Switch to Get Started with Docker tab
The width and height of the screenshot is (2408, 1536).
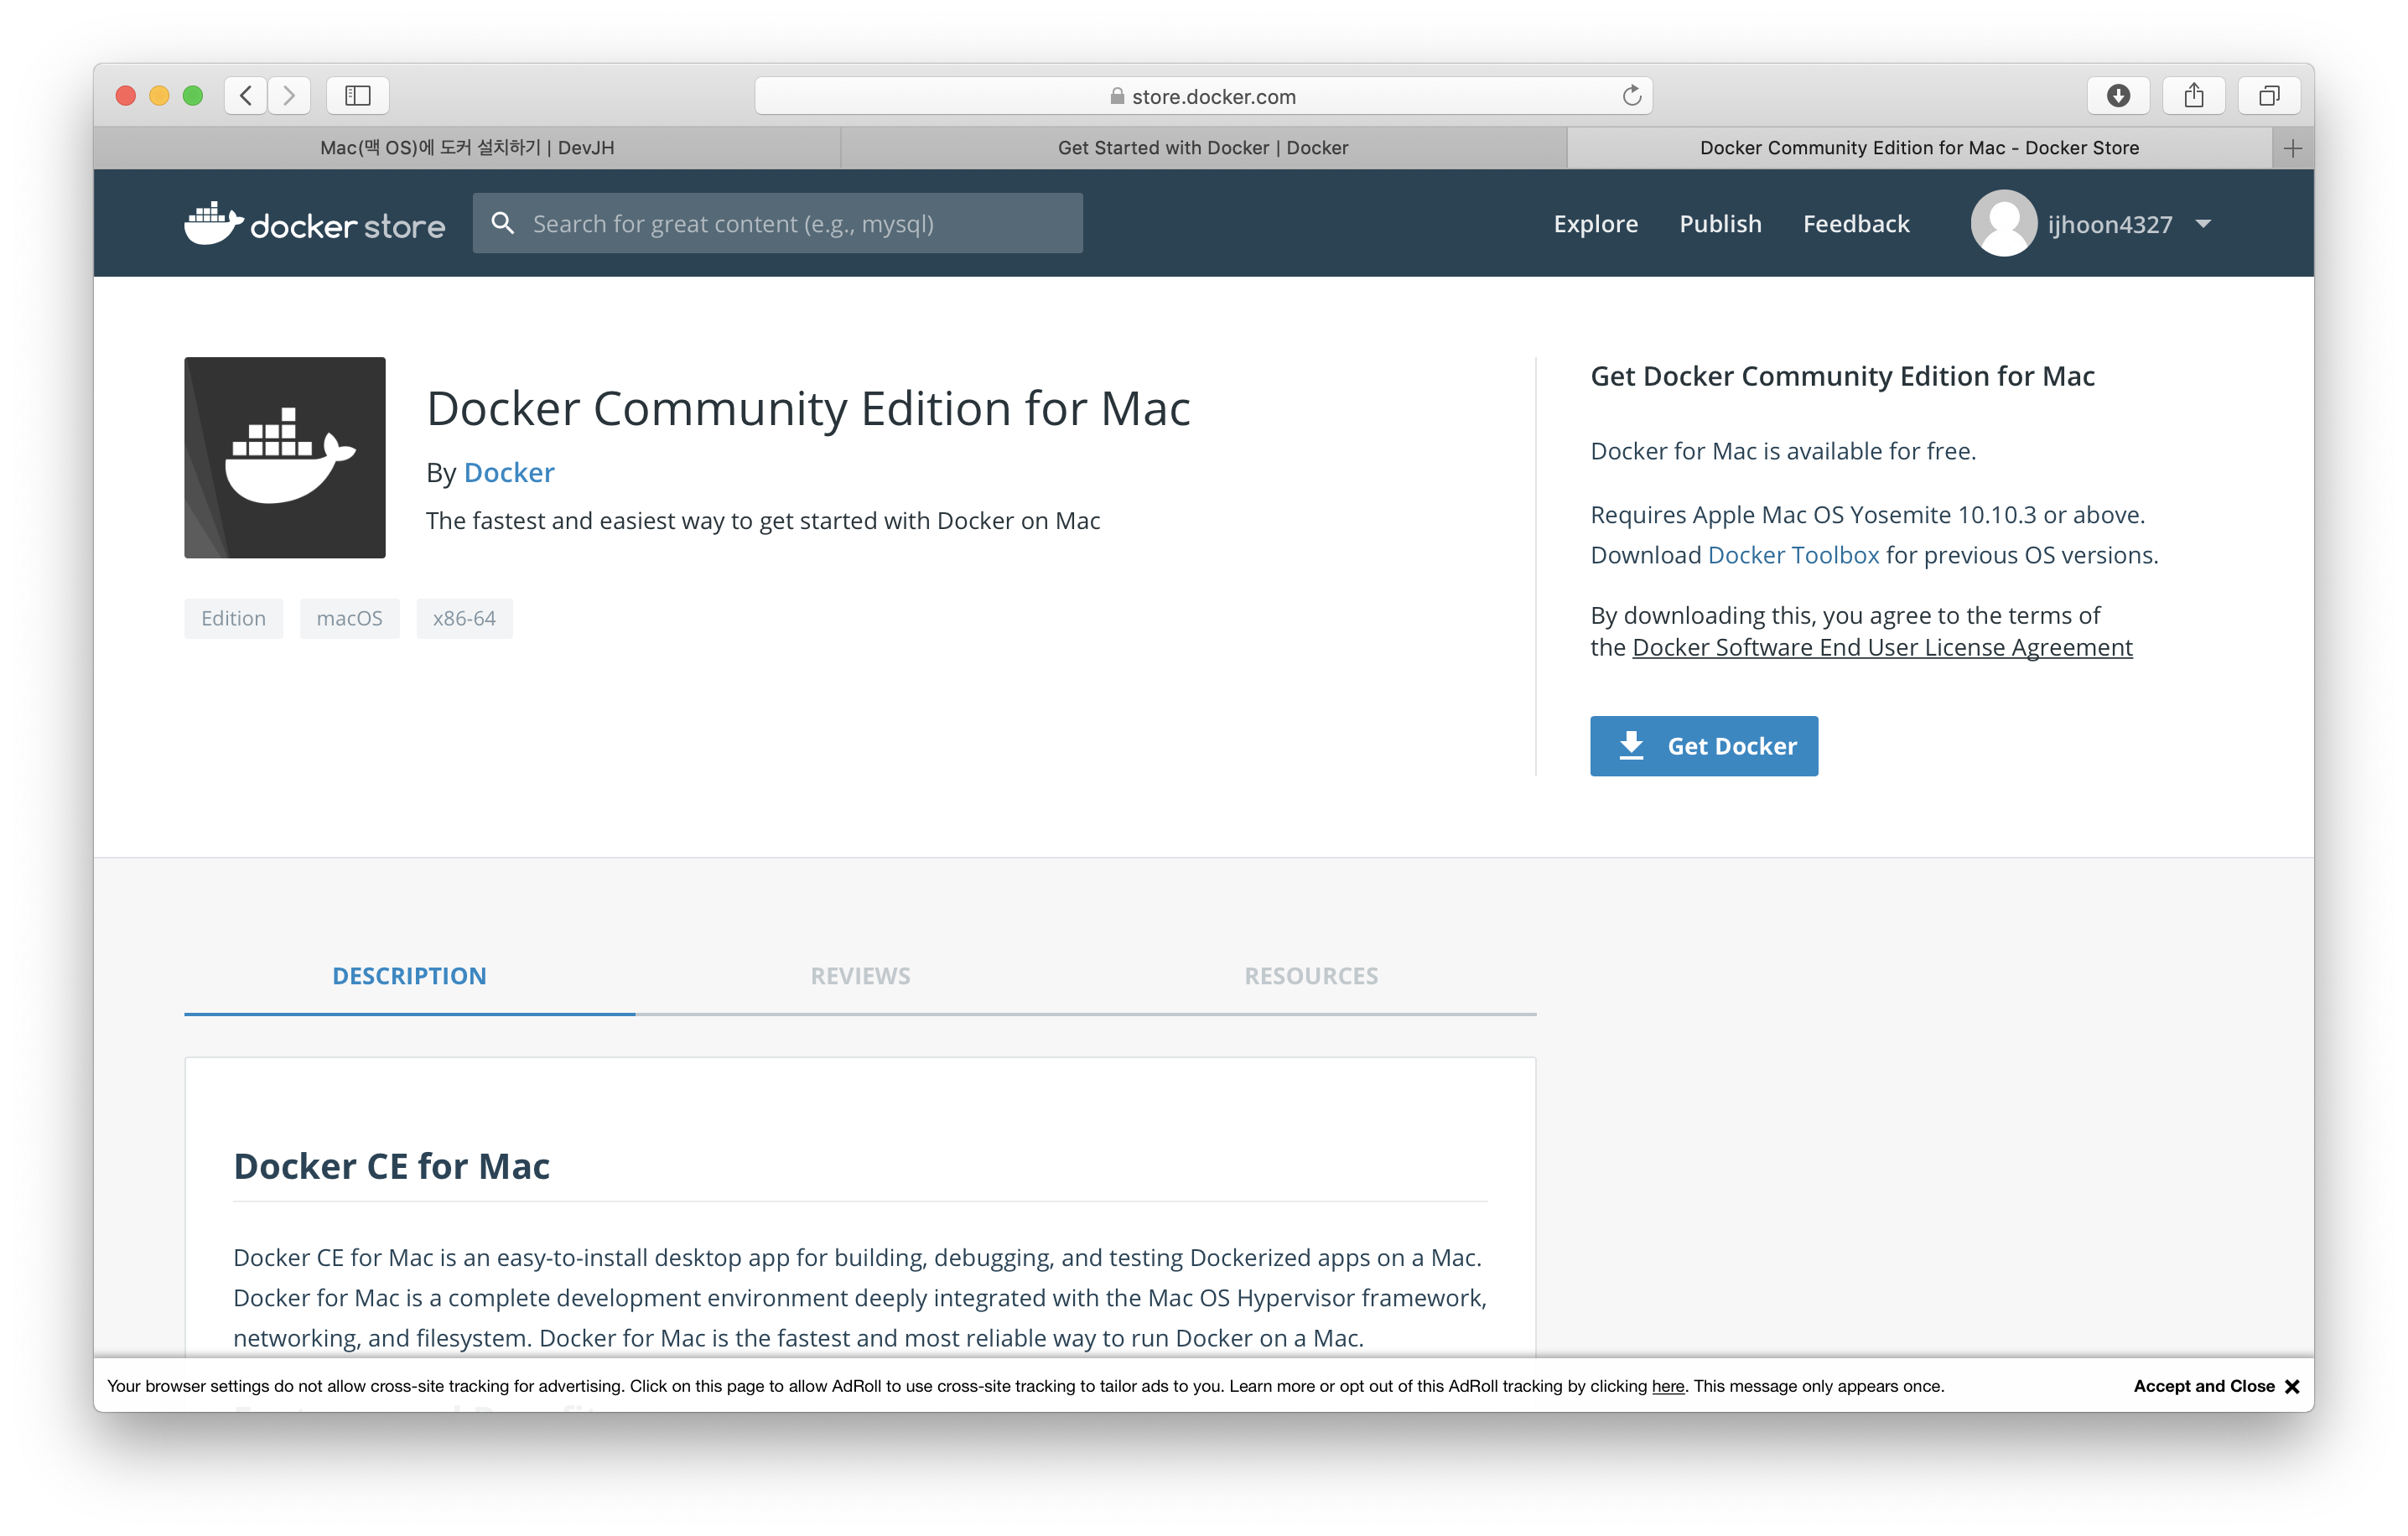point(1203,148)
